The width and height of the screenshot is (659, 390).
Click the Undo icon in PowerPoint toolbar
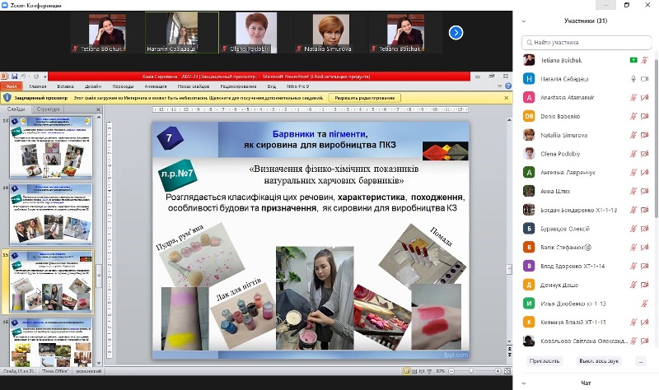point(24,77)
